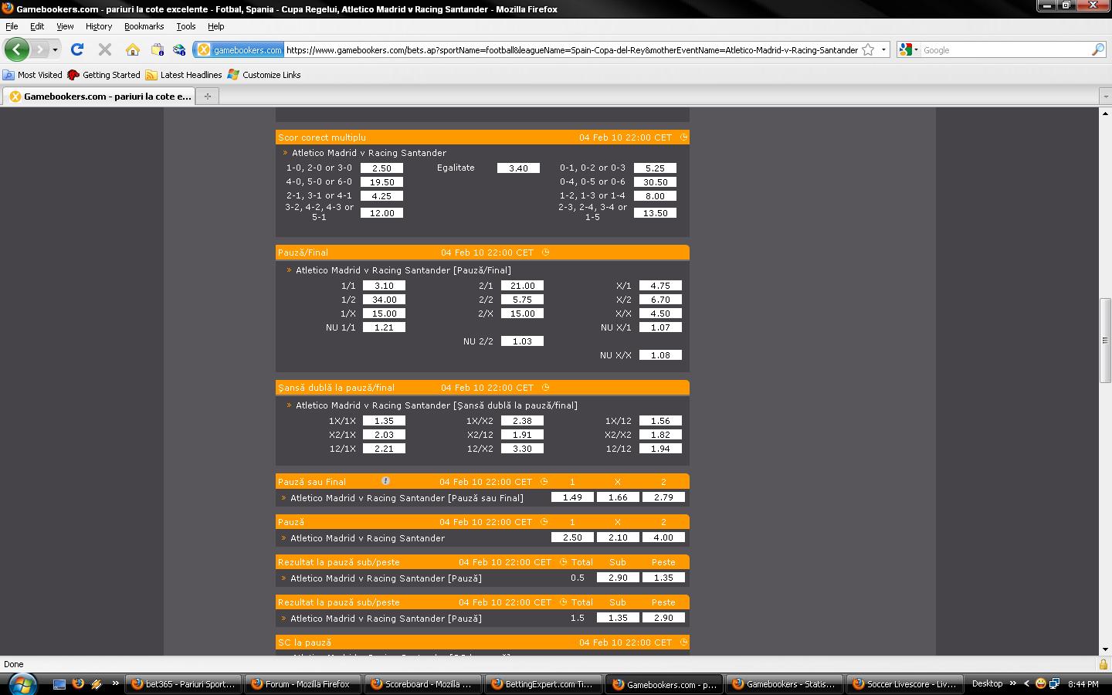The height and width of the screenshot is (695, 1112).
Task: Select 12/12 odds 1.94
Action: 660,449
